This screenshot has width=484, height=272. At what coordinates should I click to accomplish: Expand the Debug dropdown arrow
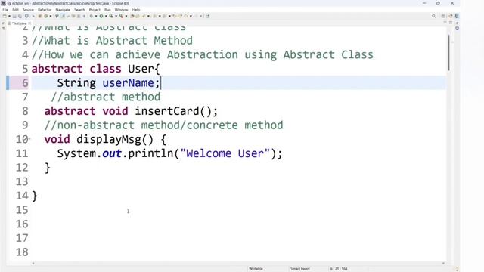pyautogui.click(x=96, y=16)
